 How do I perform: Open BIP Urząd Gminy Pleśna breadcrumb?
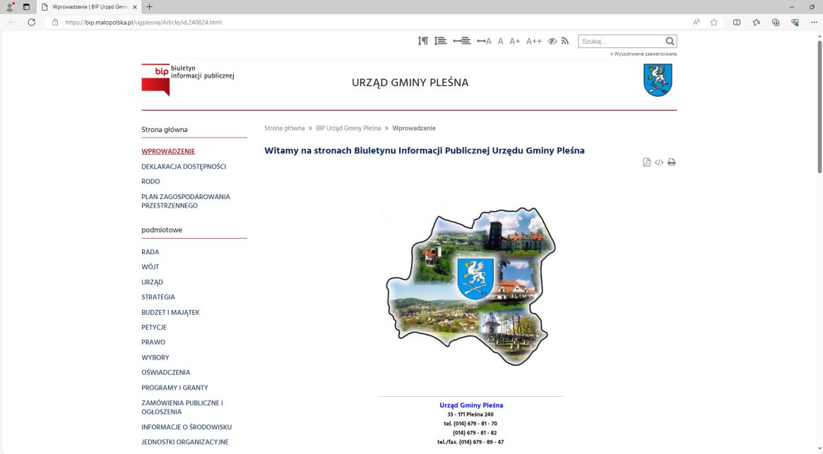(348, 128)
